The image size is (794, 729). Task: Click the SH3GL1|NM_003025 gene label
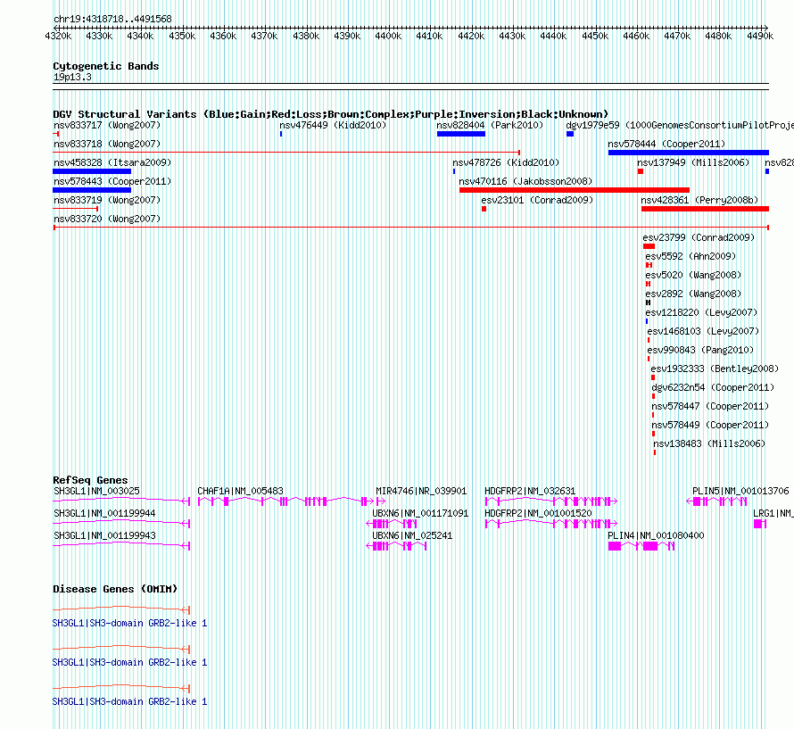96,491
